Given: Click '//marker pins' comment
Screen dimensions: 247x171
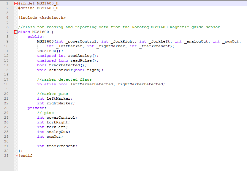Looking at the screenshot, I should [x=53, y=94].
